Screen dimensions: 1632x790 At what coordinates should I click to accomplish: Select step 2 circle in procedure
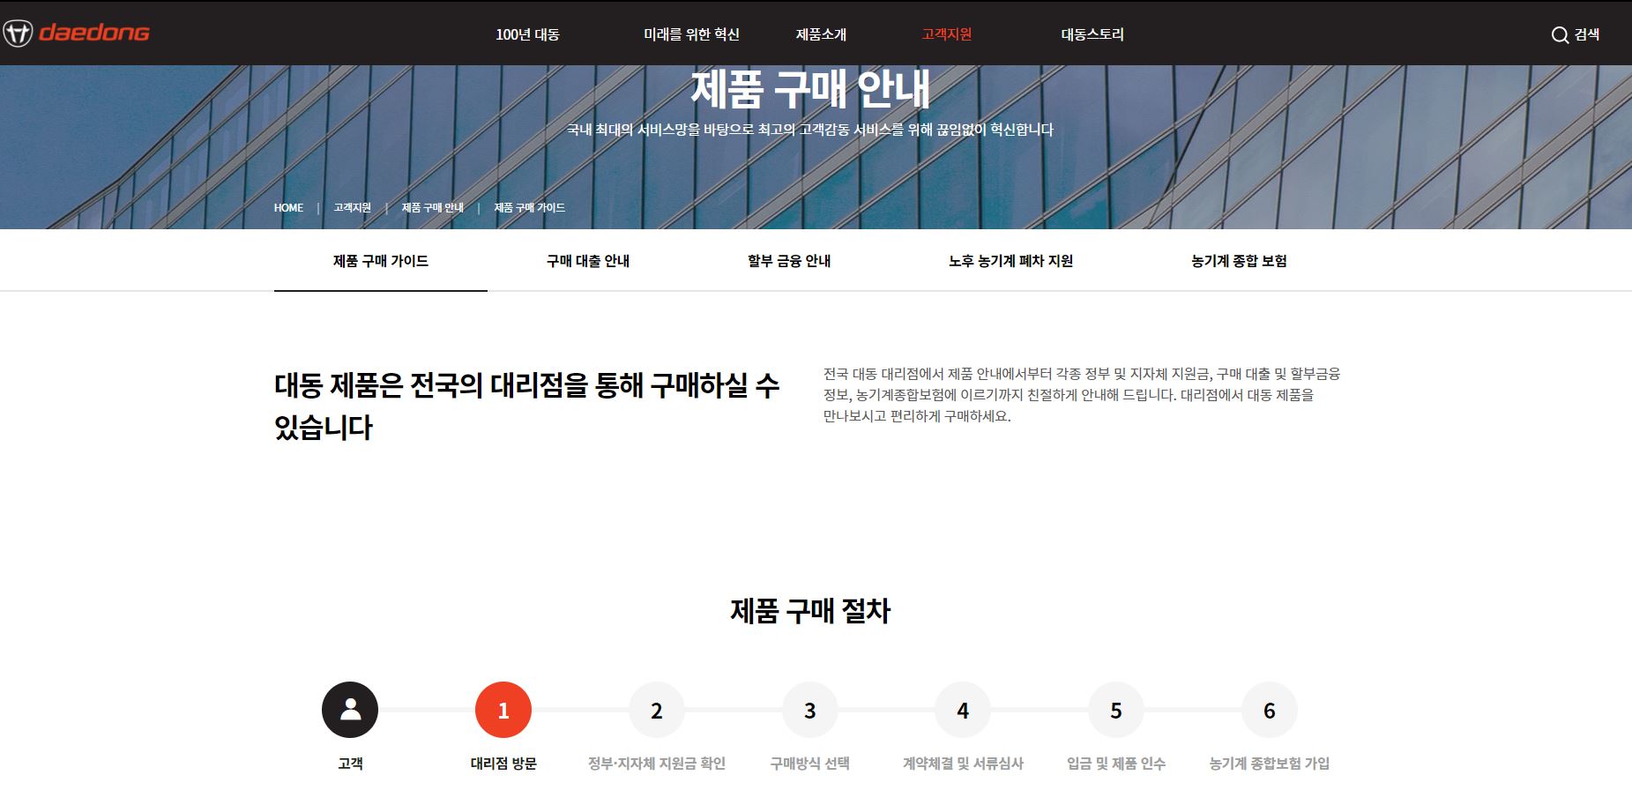click(657, 710)
